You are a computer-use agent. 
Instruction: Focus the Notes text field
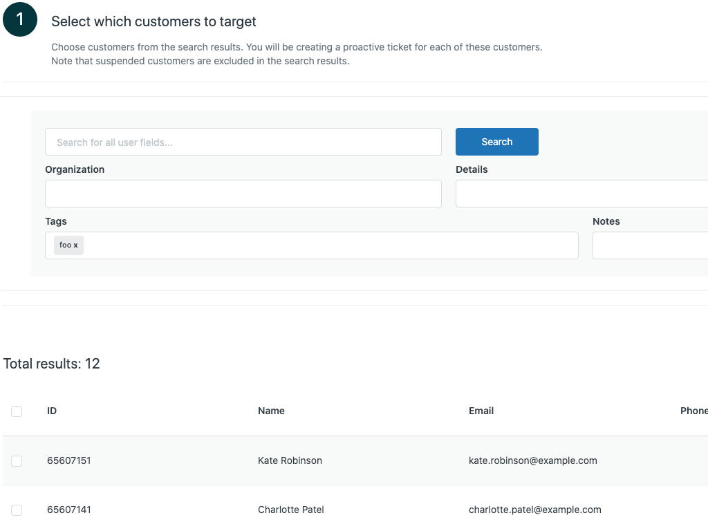click(x=650, y=245)
